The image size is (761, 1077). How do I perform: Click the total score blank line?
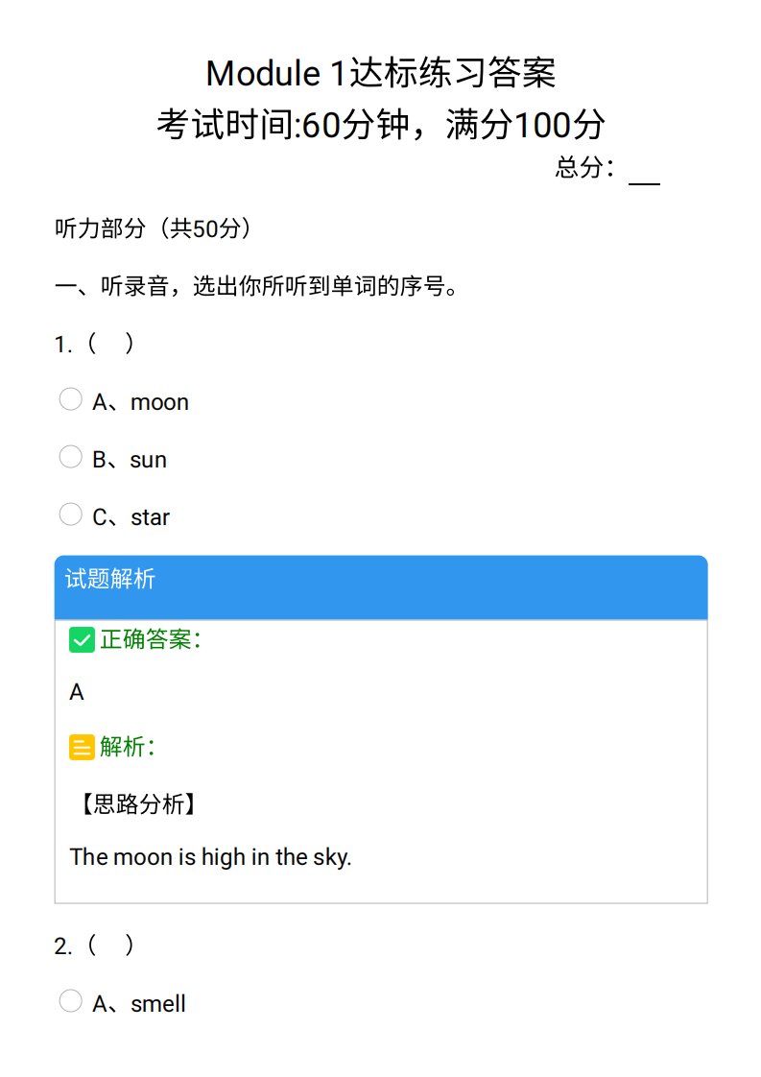click(x=644, y=178)
